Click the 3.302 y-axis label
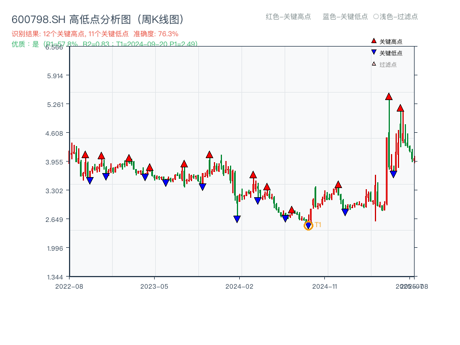Image resolution: width=460 pixels, height=345 pixels. tap(54, 191)
